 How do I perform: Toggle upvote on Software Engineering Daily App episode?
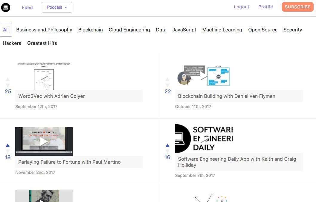(167, 145)
